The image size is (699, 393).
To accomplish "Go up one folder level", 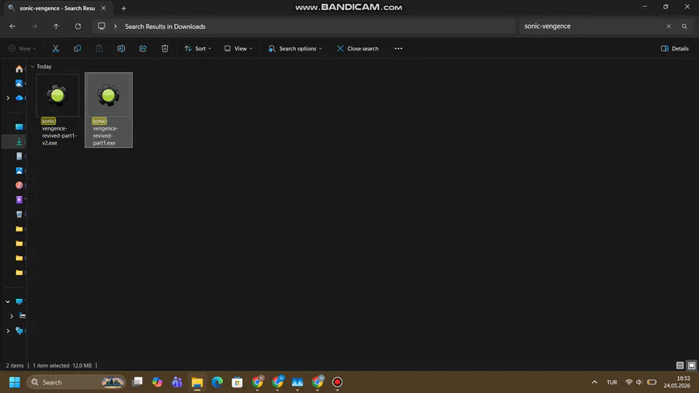I will tap(56, 26).
